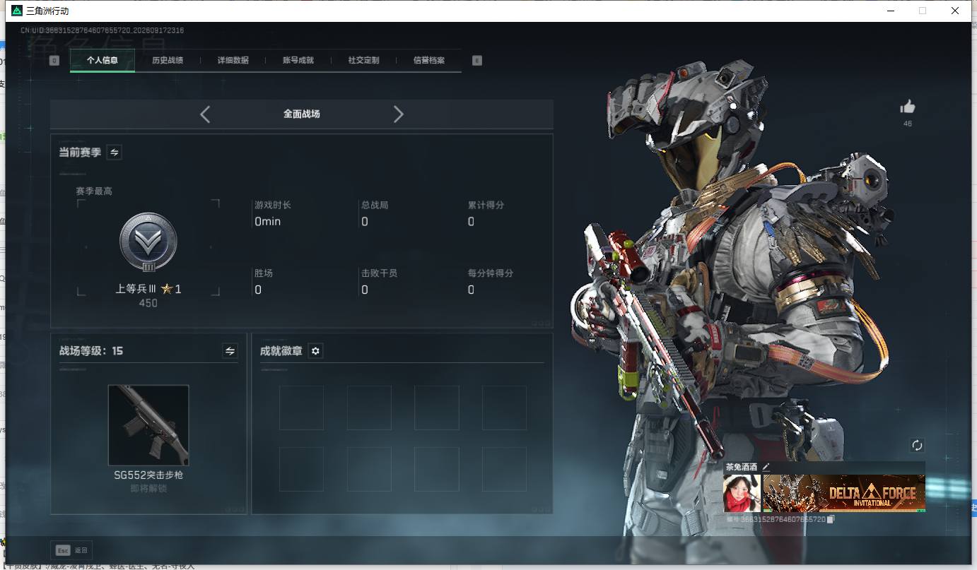The height and width of the screenshot is (570, 977).
Task: Open 成就徽章 settings gear
Action: point(316,350)
